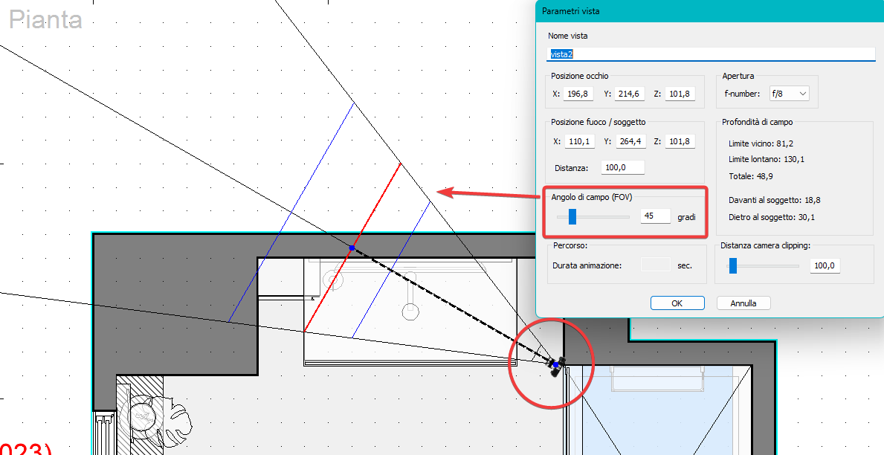Screen dimensions: 884x455
Task: Select the X eye position field showing 196,8
Action: [x=578, y=93]
